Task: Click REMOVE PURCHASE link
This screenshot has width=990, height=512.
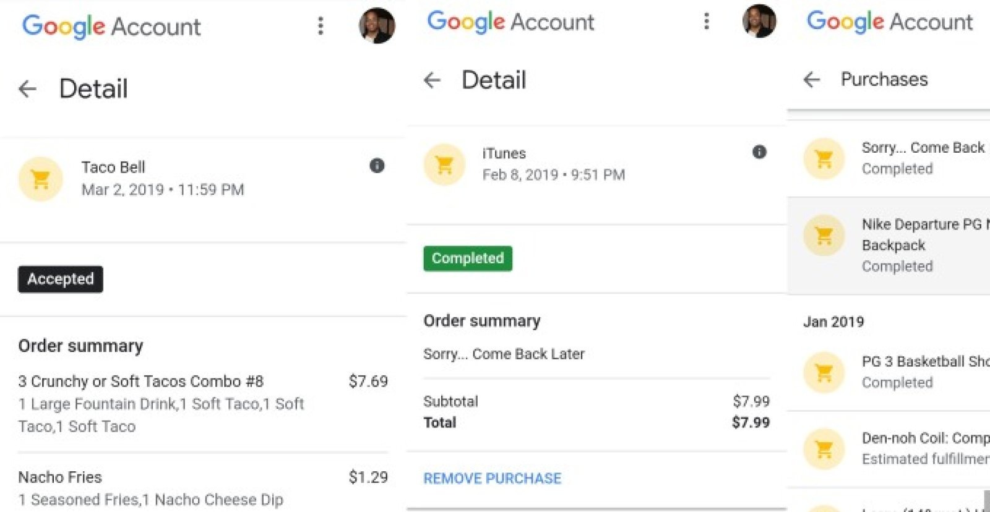Action: click(x=492, y=478)
